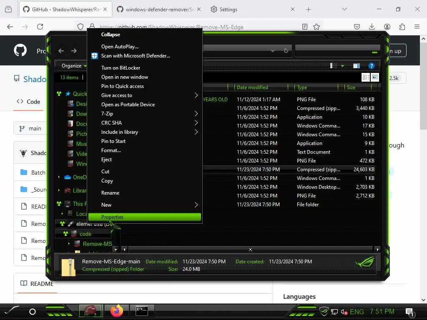Toggle the preview pane icon

tap(357, 66)
